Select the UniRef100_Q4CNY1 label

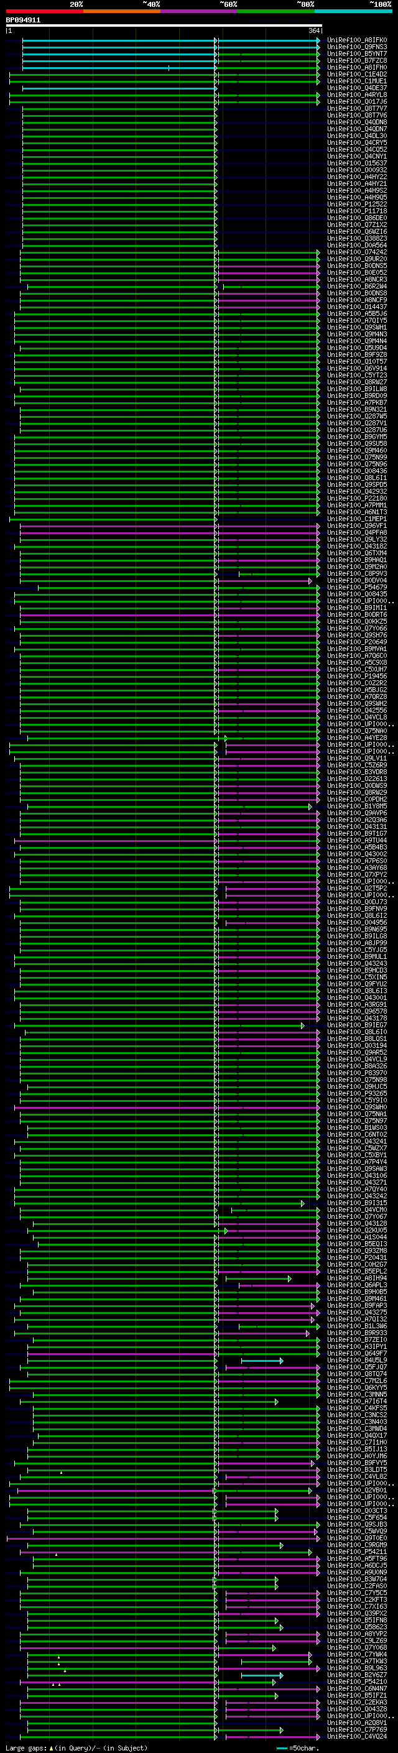(x=357, y=157)
